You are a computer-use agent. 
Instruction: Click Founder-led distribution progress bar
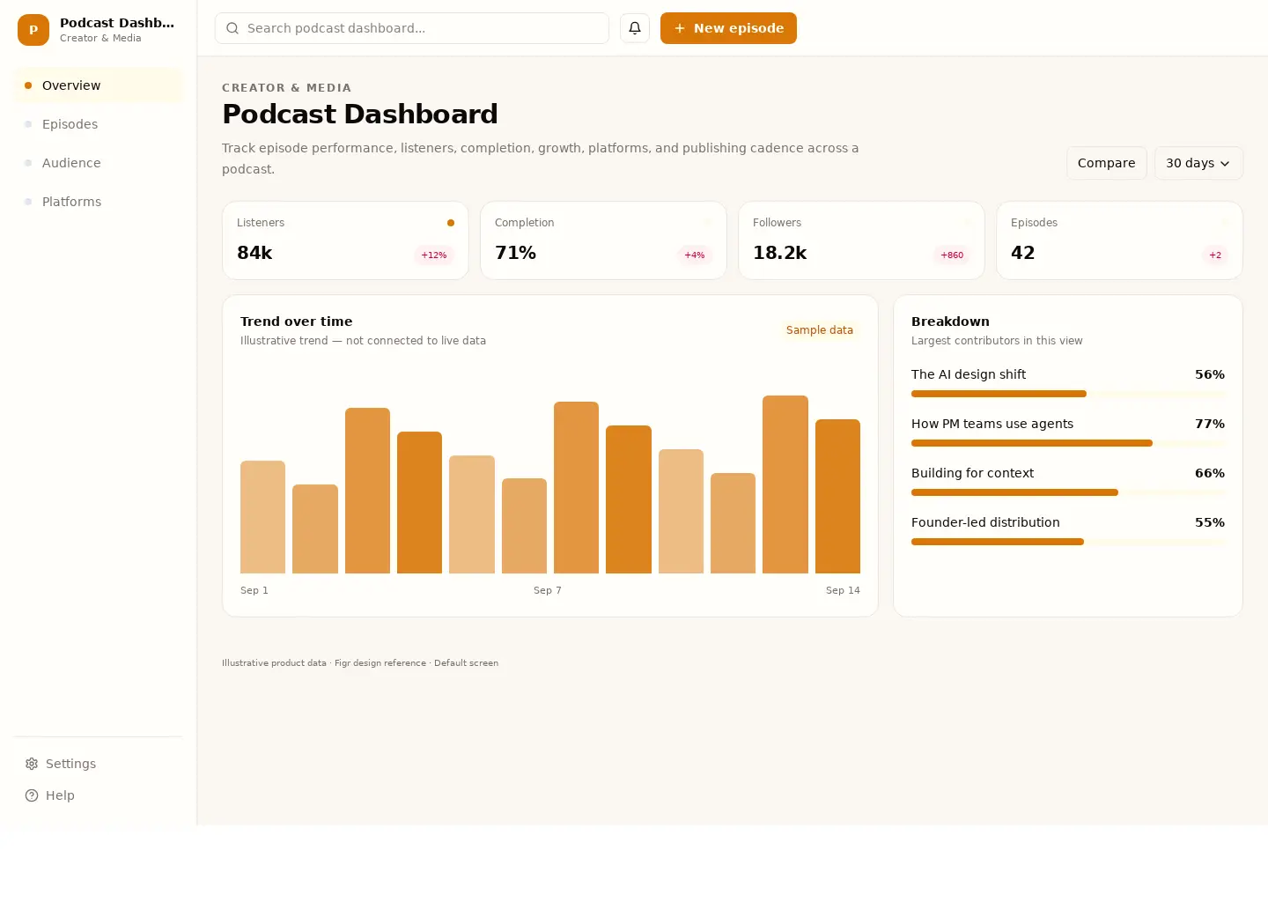tap(1068, 542)
